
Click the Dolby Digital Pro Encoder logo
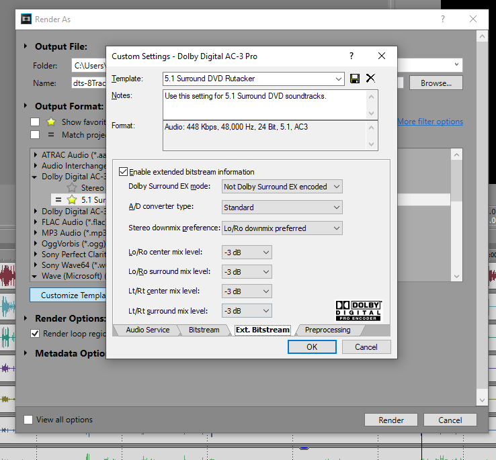pyautogui.click(x=359, y=311)
